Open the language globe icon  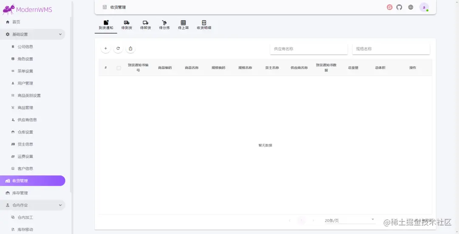[411, 7]
